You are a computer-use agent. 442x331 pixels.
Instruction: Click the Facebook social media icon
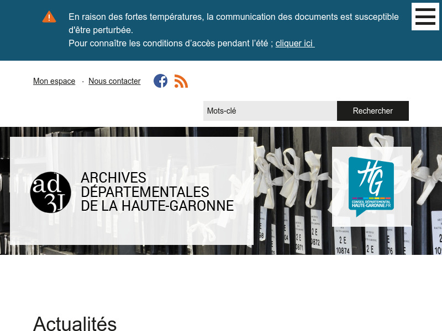point(160,81)
